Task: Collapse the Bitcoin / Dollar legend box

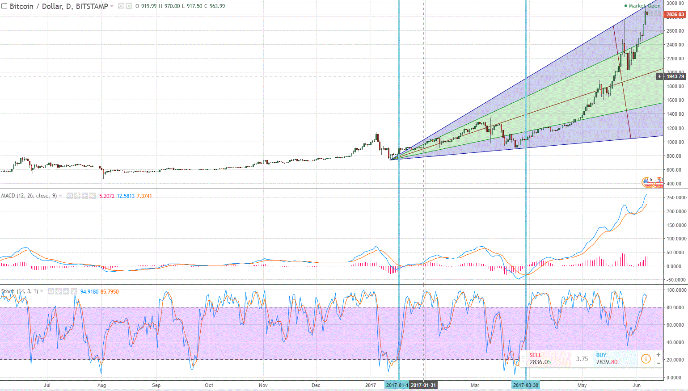Action: click(4, 6)
